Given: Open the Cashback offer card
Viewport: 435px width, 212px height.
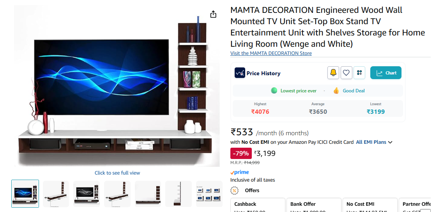Looking at the screenshot, I should [x=258, y=205].
